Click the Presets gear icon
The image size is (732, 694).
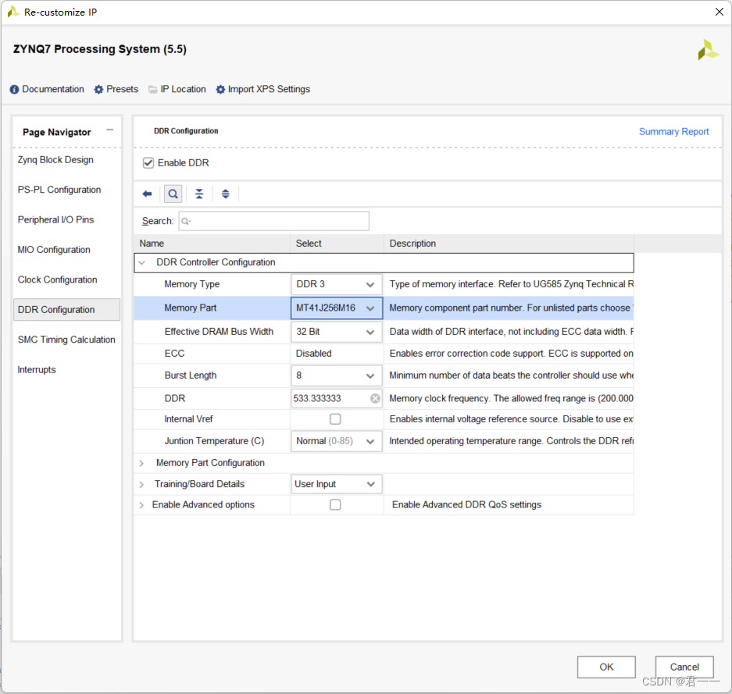tap(98, 90)
